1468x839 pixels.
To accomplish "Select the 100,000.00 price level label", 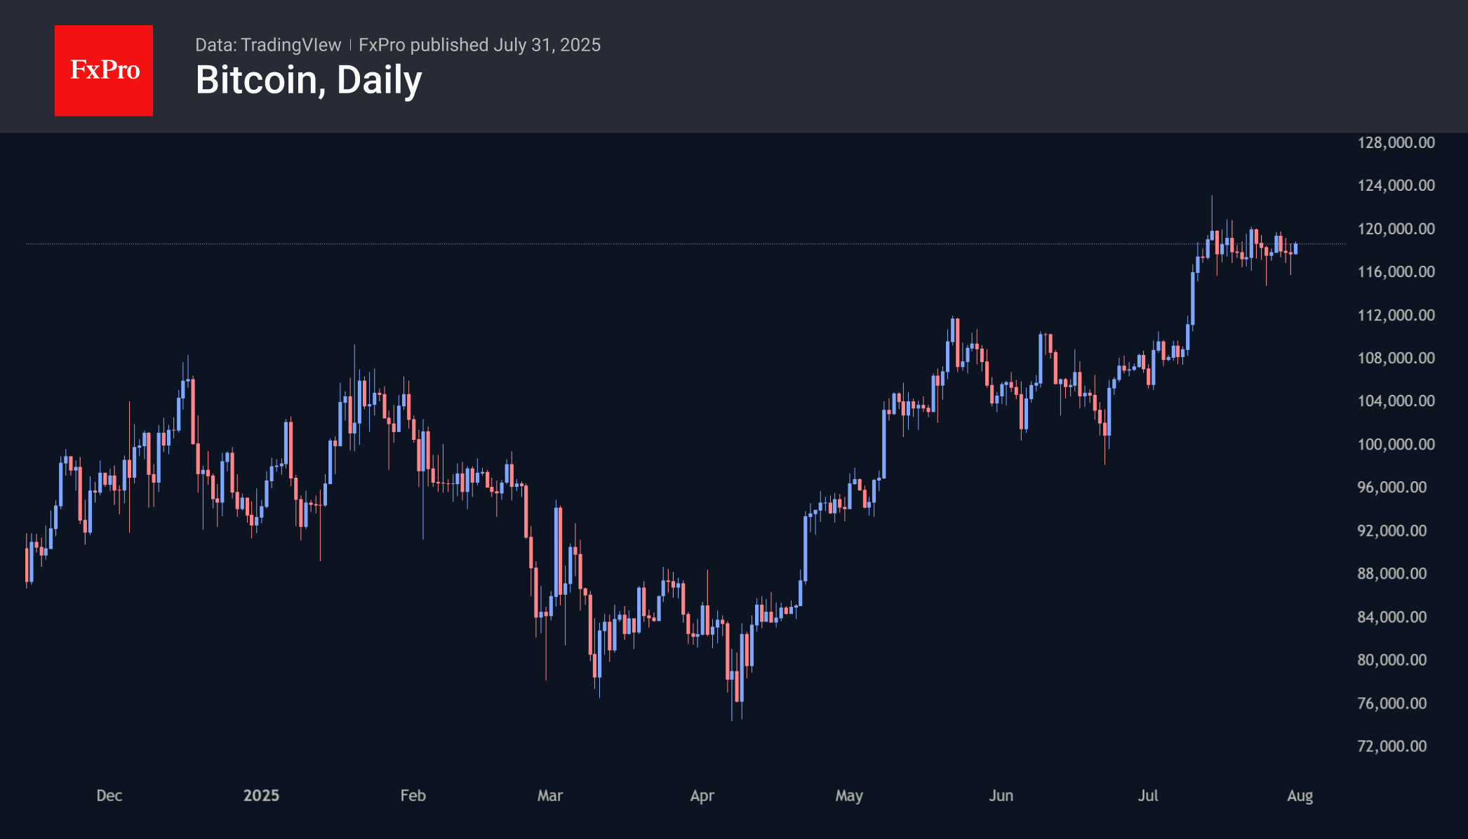I will [1396, 444].
